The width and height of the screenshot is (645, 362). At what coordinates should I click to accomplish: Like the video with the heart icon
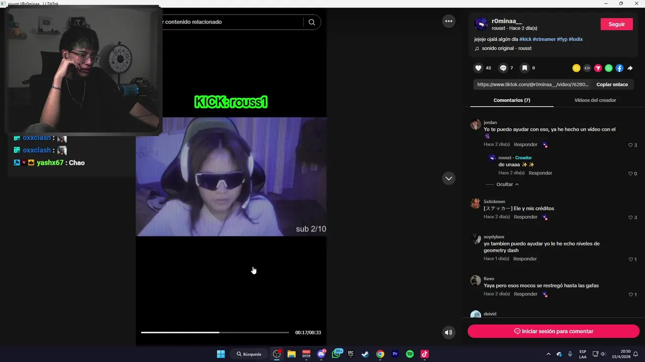click(478, 68)
